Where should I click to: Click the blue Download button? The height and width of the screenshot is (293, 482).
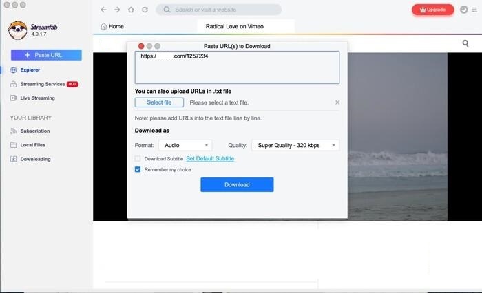coord(237,184)
